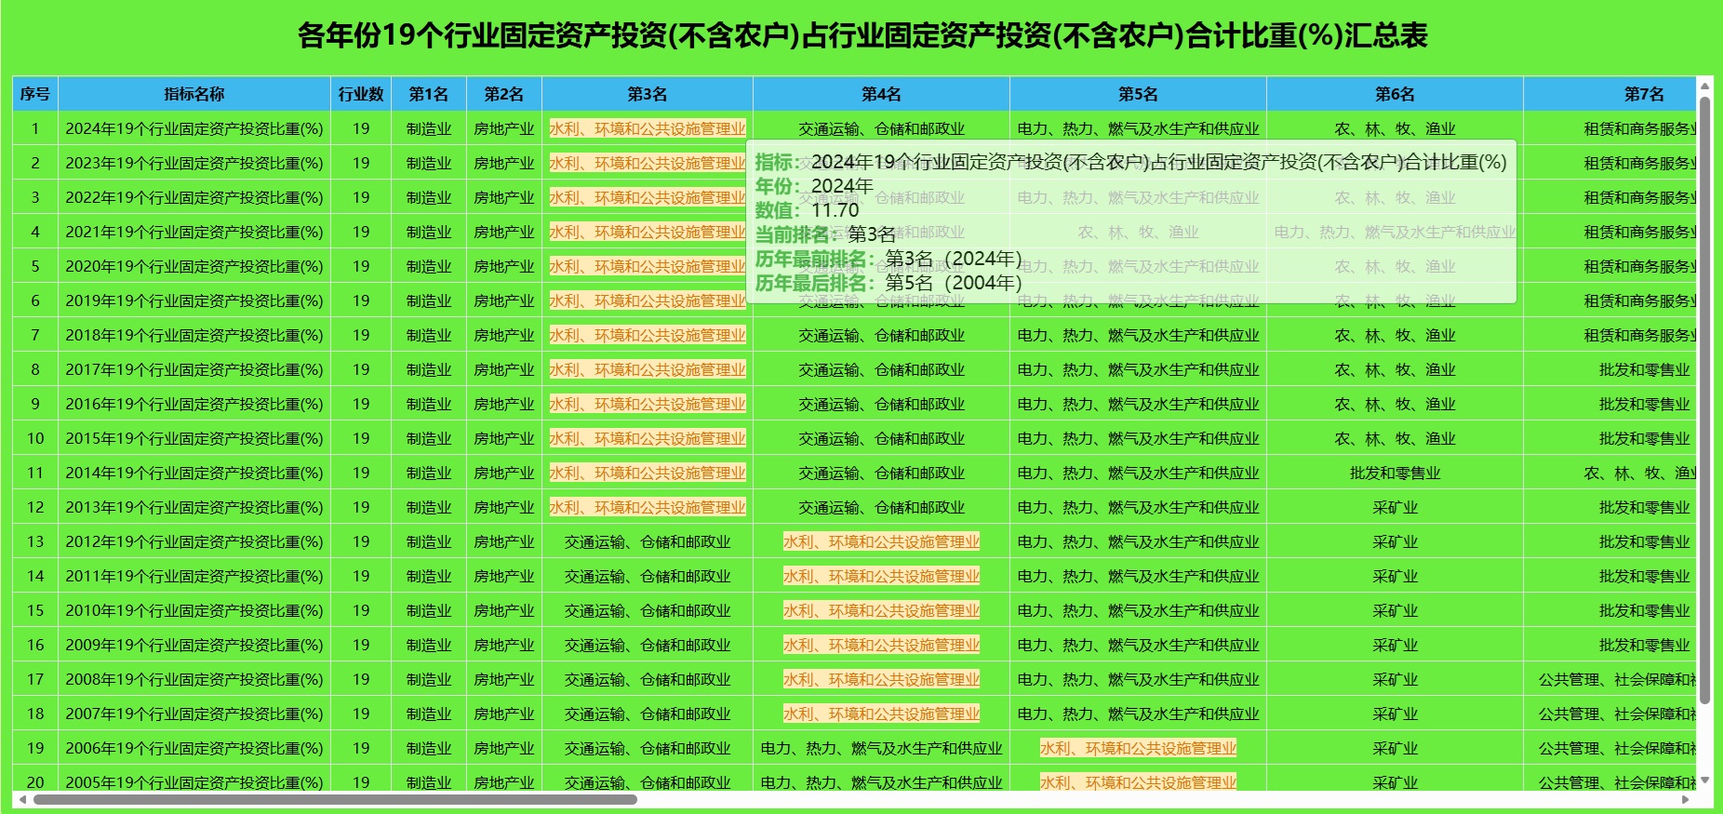Click 批发和零售业 in 2010 row 第7名 column

click(1644, 611)
